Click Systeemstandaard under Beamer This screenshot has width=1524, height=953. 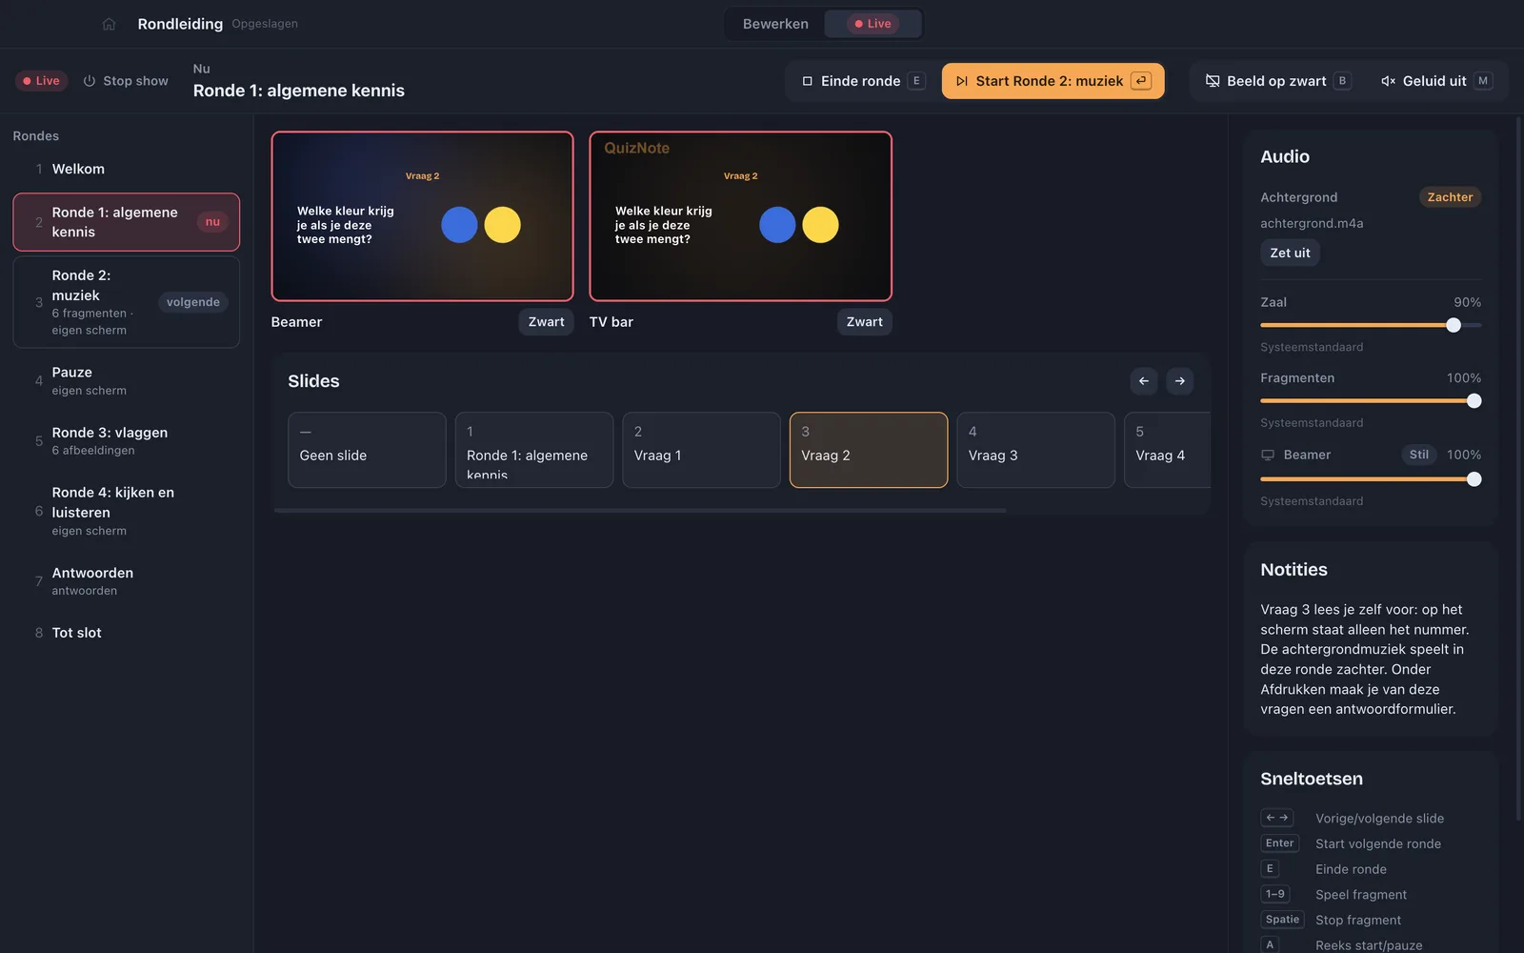pyautogui.click(x=1312, y=501)
